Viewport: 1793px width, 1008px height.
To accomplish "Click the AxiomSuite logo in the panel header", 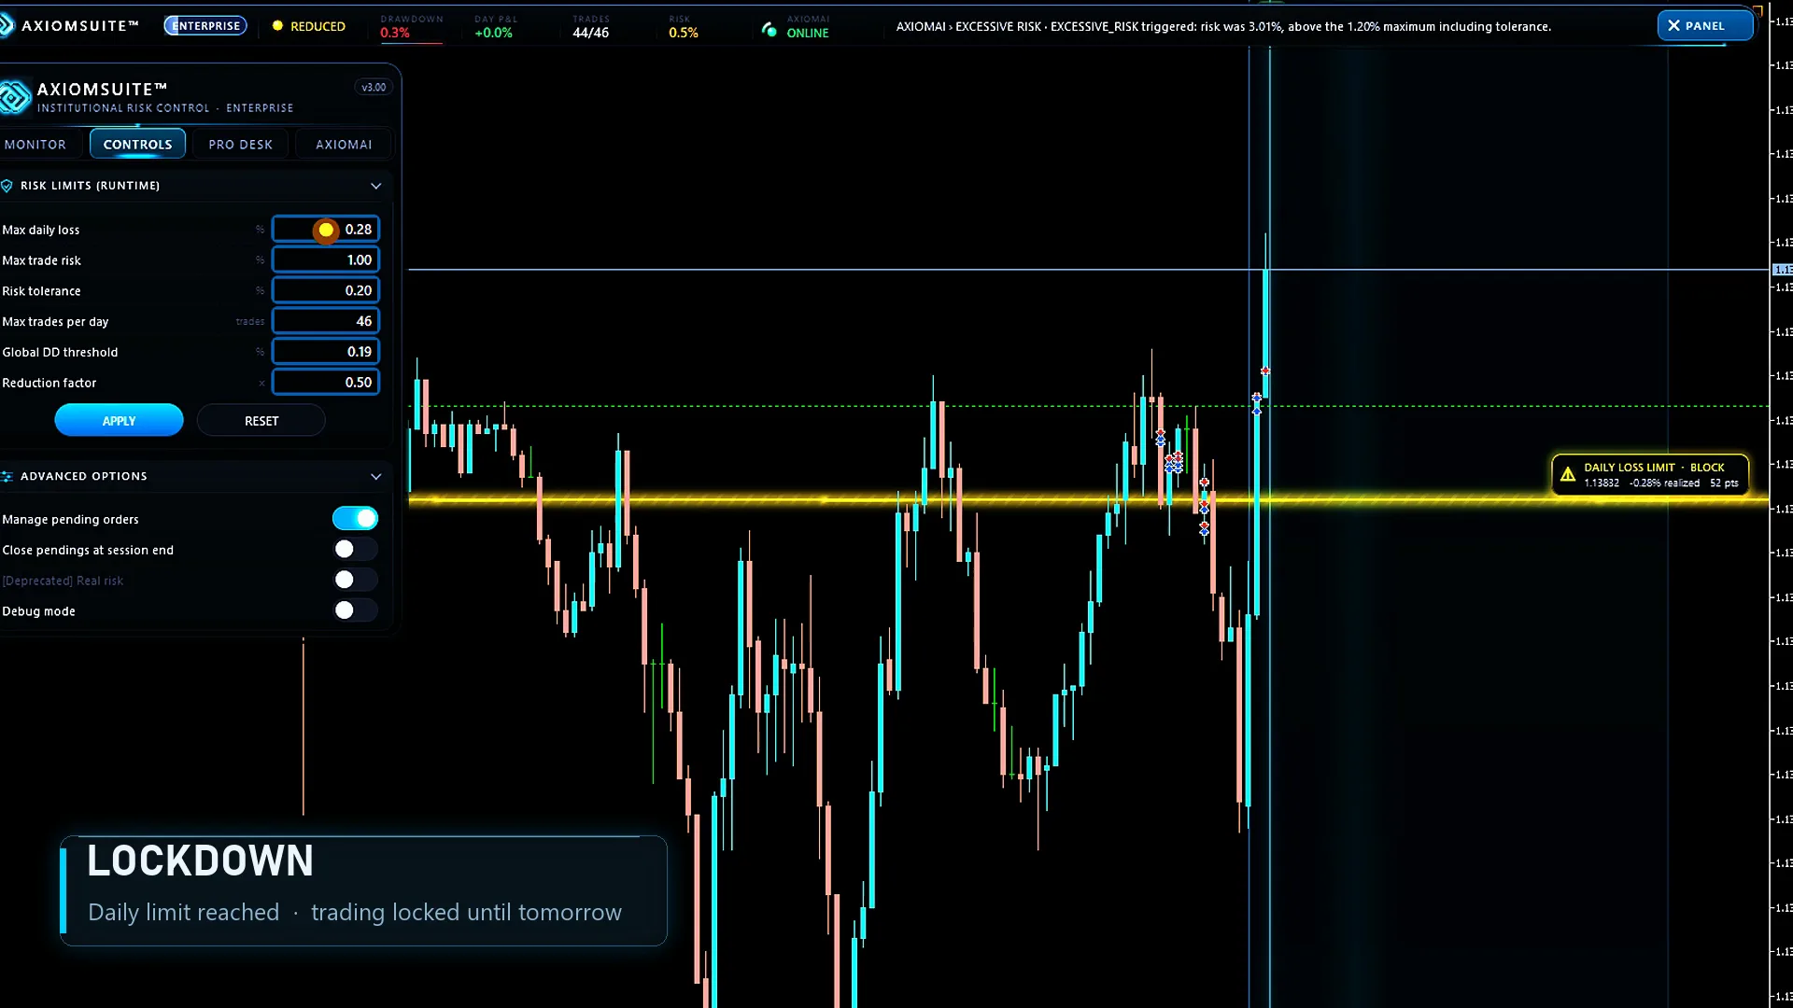I will pos(14,97).
